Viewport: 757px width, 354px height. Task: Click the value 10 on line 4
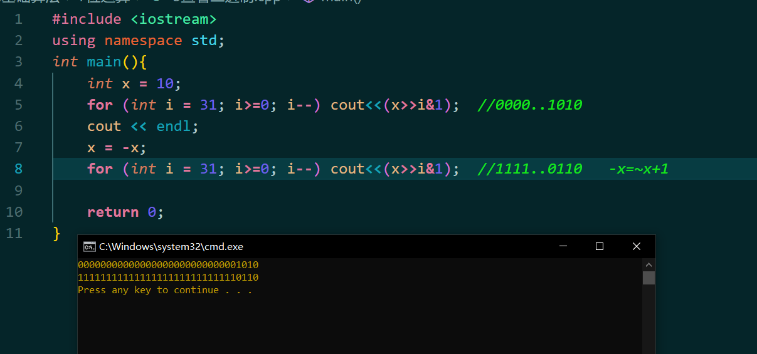click(x=164, y=83)
